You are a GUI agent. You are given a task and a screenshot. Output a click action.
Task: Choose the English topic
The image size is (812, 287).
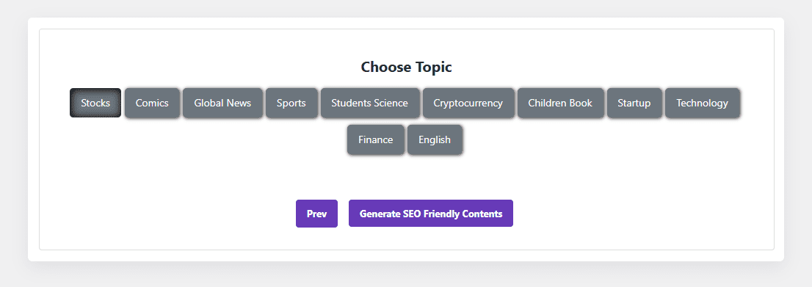click(x=435, y=140)
